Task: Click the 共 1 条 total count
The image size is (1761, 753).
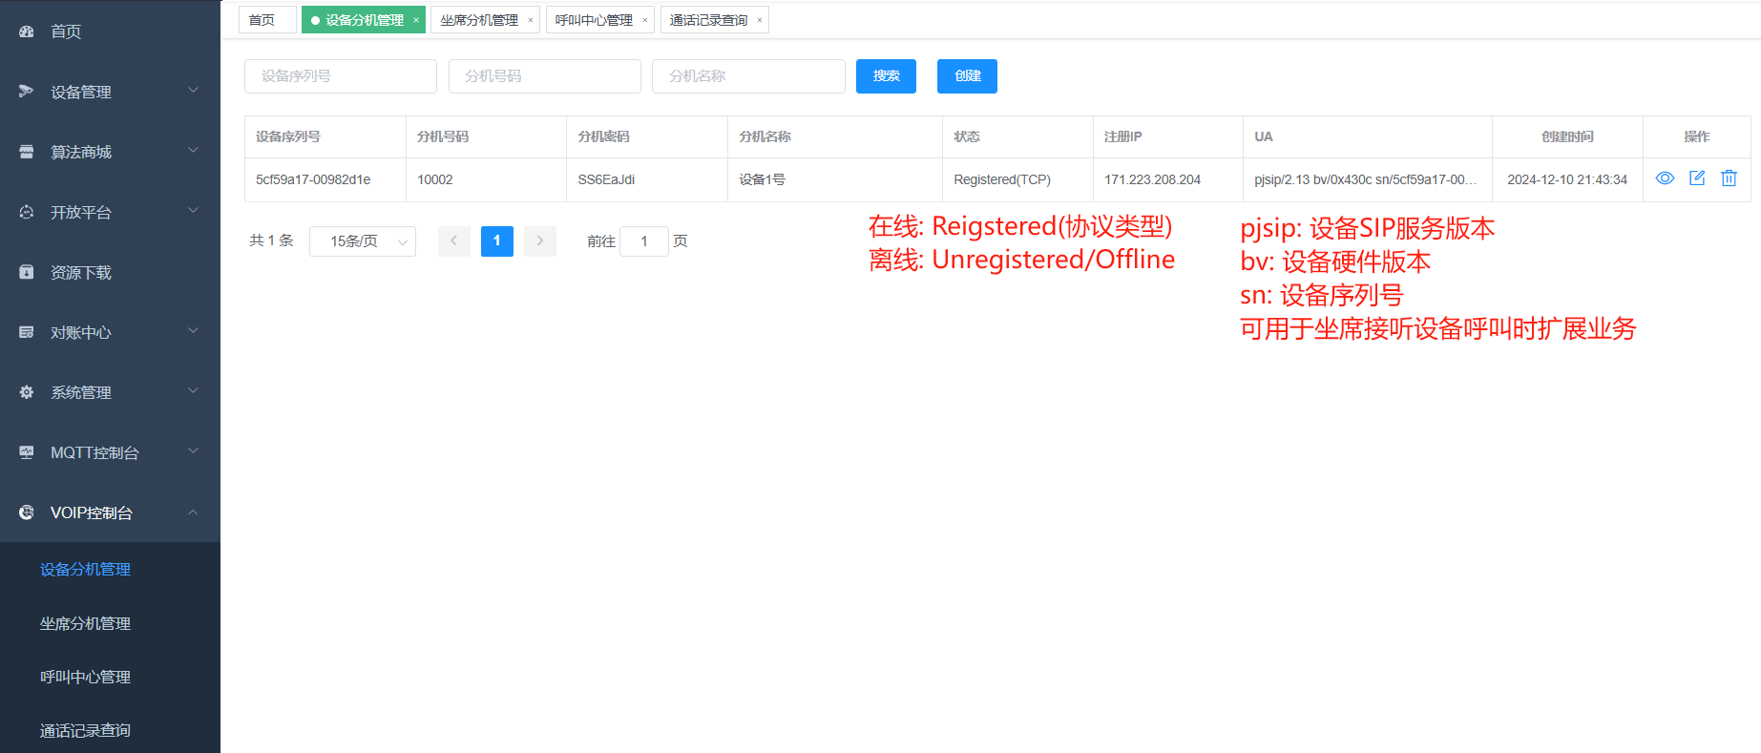Action: [x=271, y=241]
